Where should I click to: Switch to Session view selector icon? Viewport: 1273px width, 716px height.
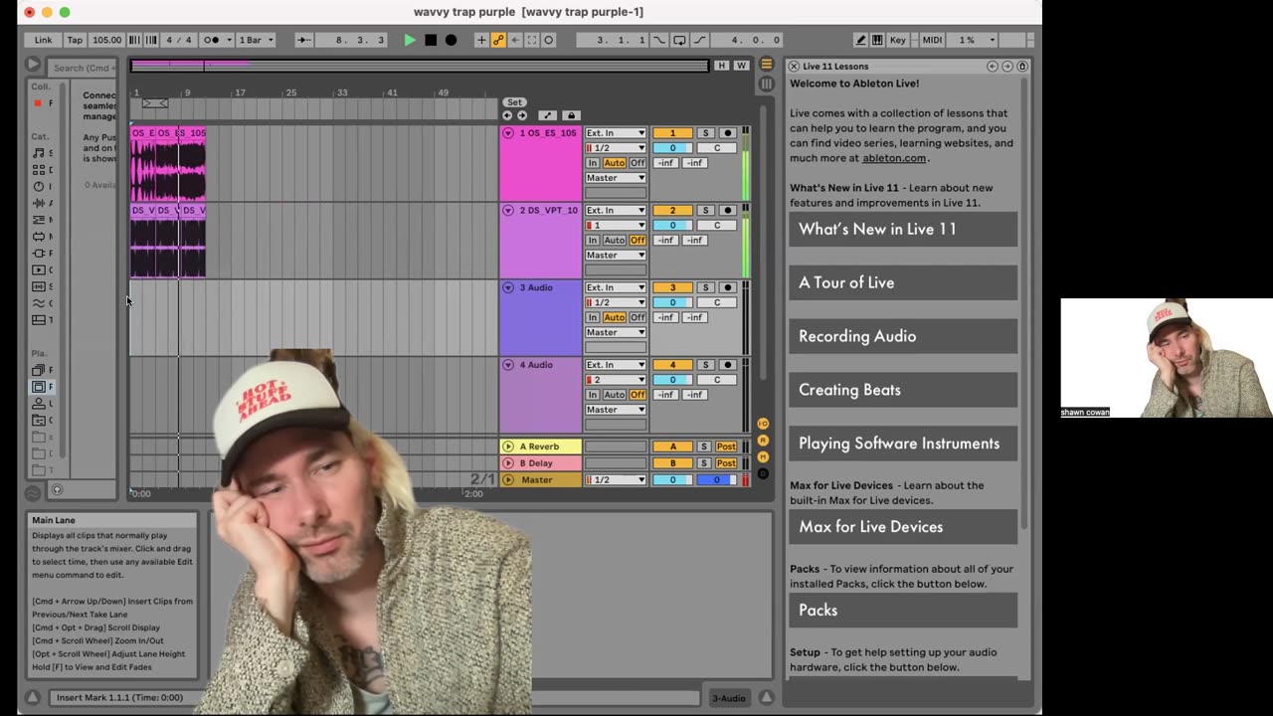(766, 84)
